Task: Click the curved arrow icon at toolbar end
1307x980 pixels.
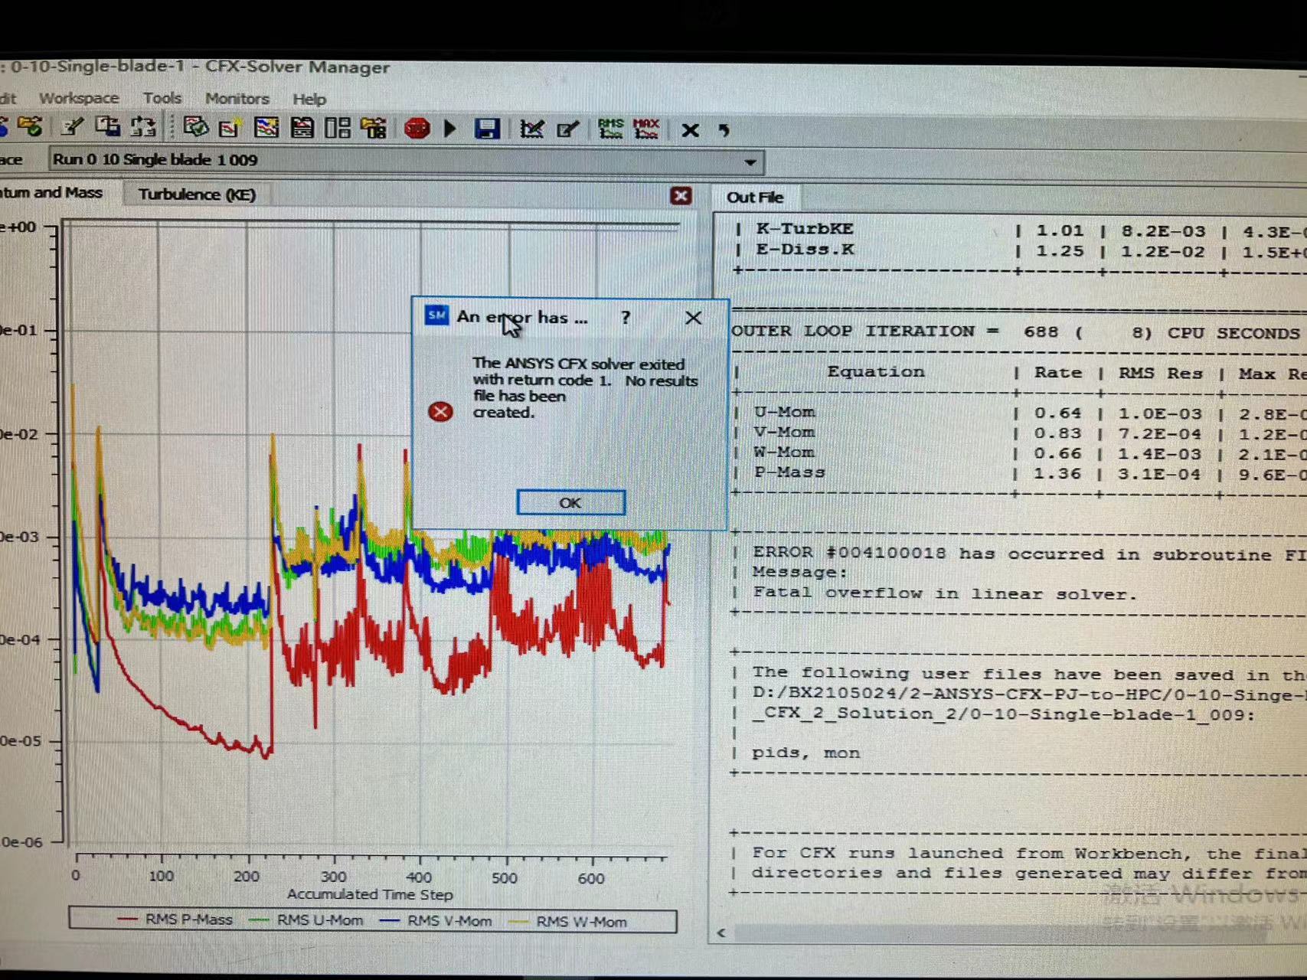Action: coord(724,130)
